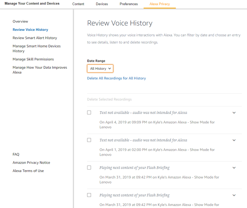Image resolution: width=247 pixels, height=208 pixels.
Task: Click Delete All Recordings for All History
Action: [x=116, y=78]
